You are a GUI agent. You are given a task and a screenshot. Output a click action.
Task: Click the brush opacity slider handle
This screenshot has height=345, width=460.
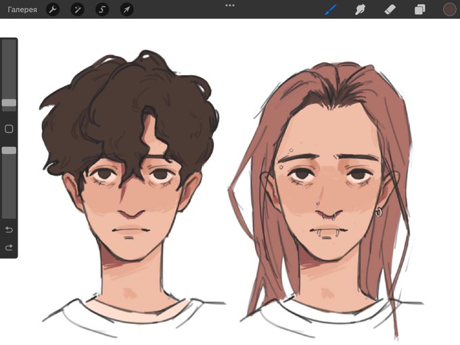tap(9, 150)
